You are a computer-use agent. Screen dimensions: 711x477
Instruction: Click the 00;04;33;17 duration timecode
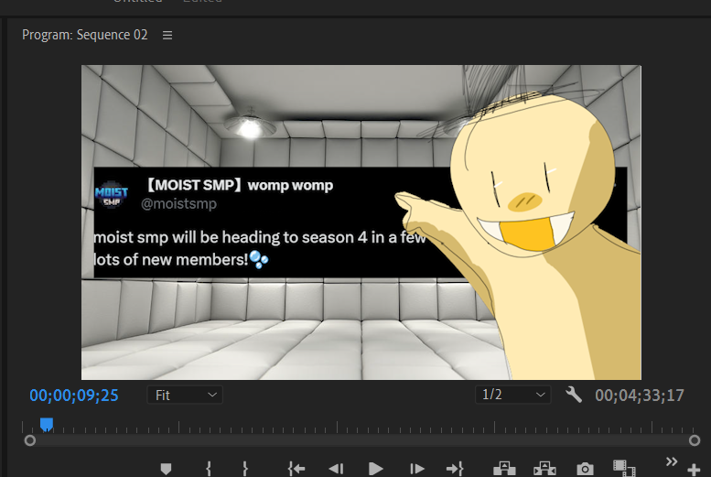640,396
